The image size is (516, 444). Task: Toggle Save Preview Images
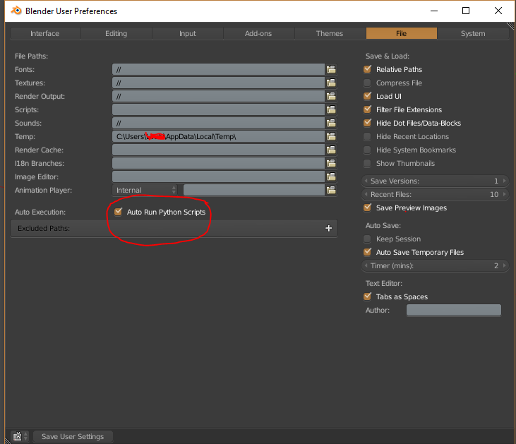(367, 208)
